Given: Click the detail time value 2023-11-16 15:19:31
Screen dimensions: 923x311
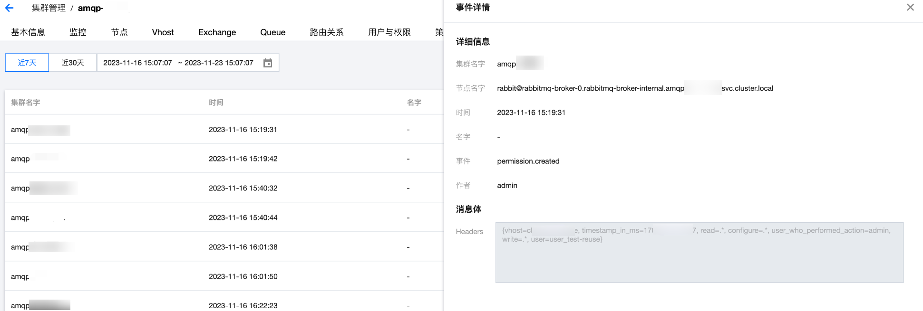Looking at the screenshot, I should 531,113.
